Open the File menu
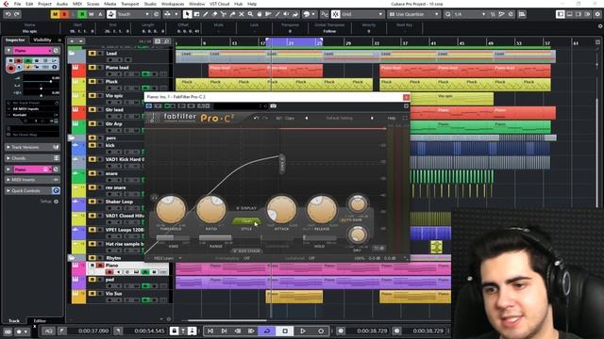Image resolution: width=604 pixels, height=339 pixels. 18,4
